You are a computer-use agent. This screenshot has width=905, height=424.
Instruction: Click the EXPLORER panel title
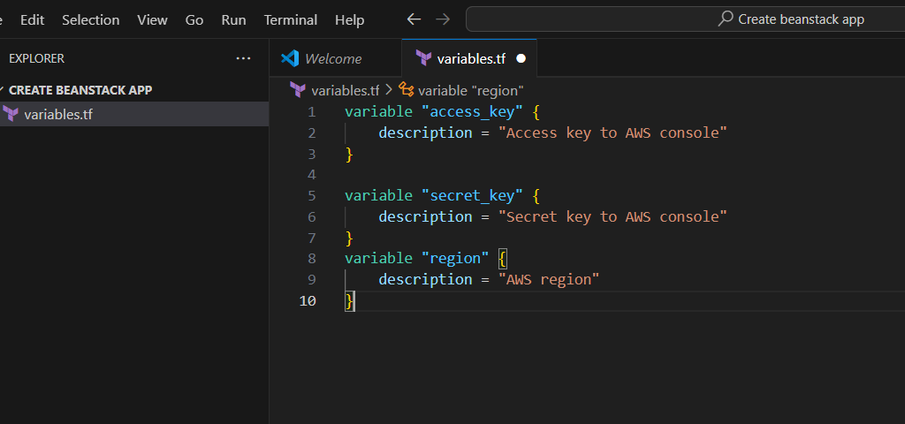click(x=37, y=58)
